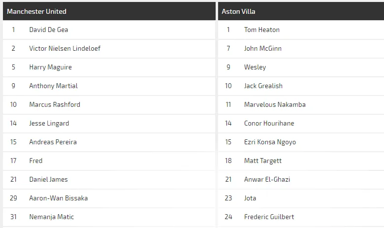Screen dimensions: 384x228
Task: Select Wesley from Aston Villa lineup
Action: [255, 67]
